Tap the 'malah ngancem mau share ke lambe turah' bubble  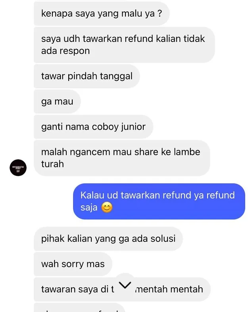pos(122,158)
